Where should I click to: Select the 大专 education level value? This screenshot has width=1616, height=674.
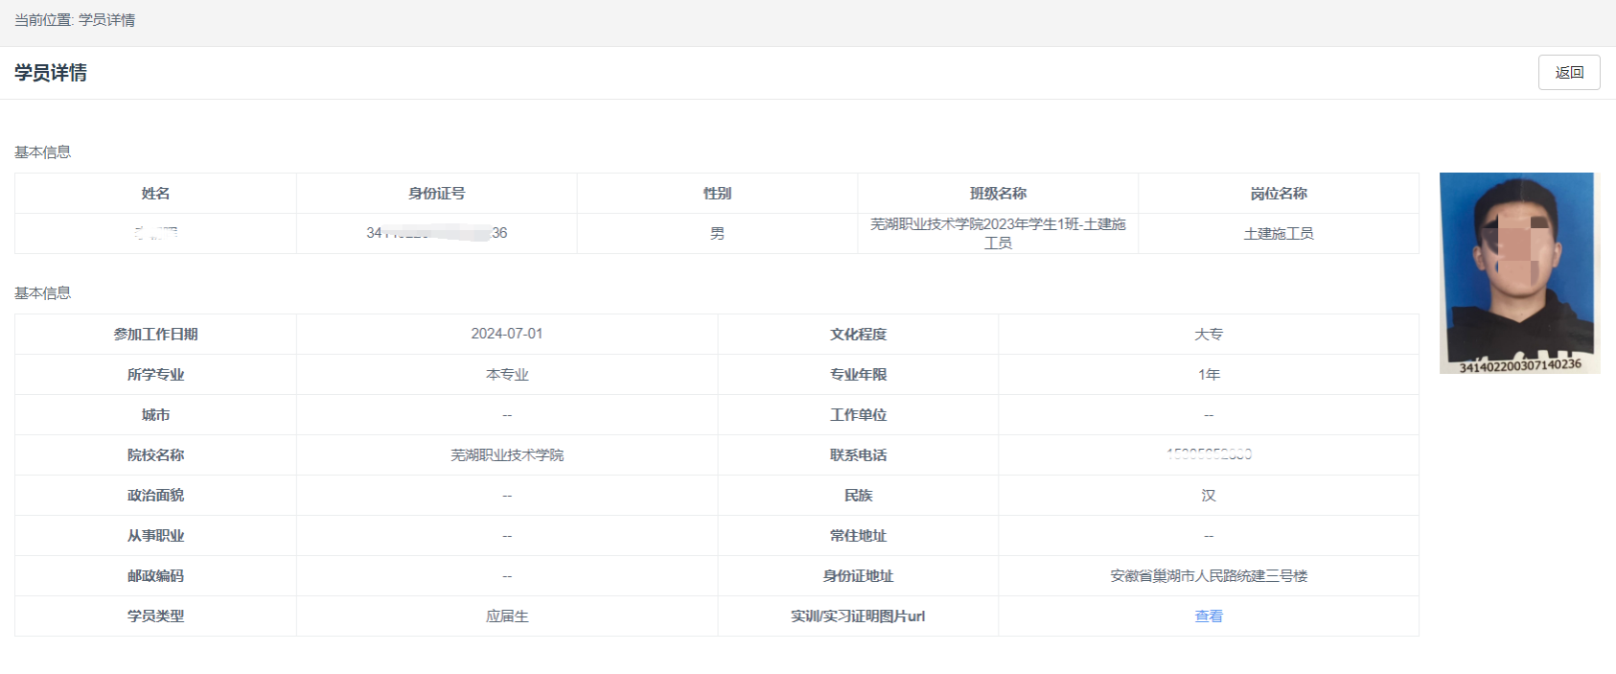point(1208,335)
